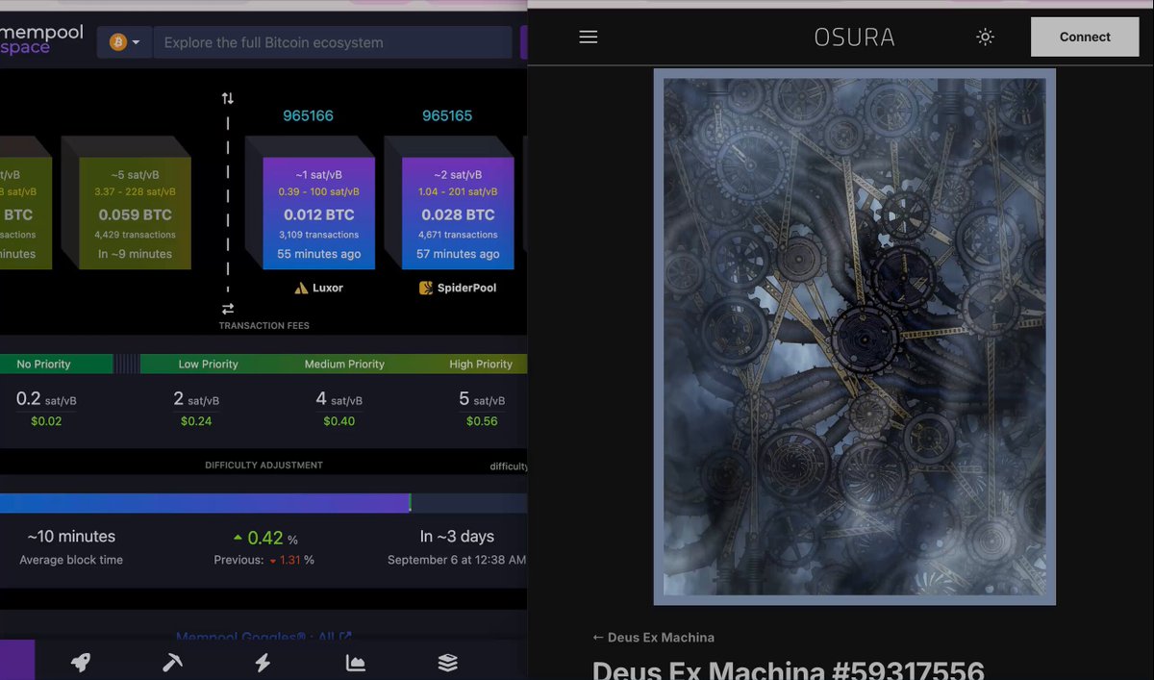Open the SpiderPool-mined block with 4,671 transactions
This screenshot has width=1154, height=680.
pyautogui.click(x=458, y=214)
